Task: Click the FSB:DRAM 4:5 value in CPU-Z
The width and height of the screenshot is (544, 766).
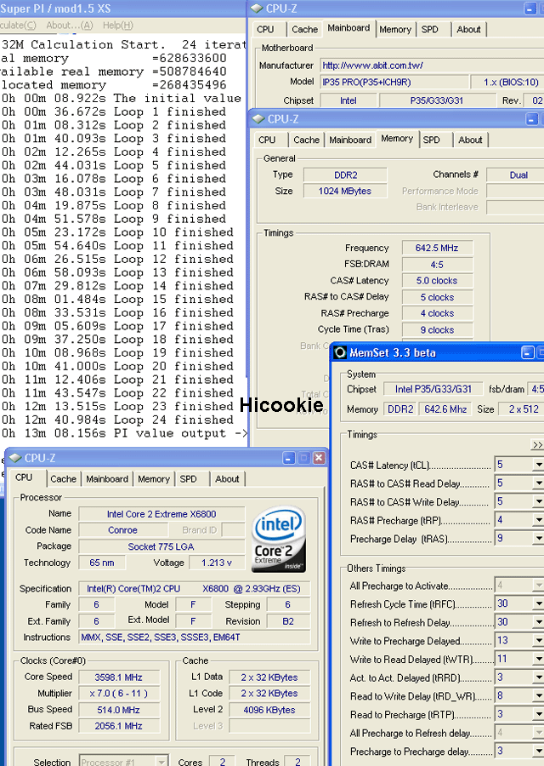Action: point(437,265)
